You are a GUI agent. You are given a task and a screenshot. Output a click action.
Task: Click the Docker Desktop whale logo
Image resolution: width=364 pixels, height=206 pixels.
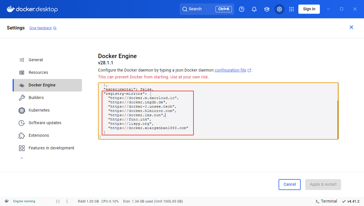32,9
